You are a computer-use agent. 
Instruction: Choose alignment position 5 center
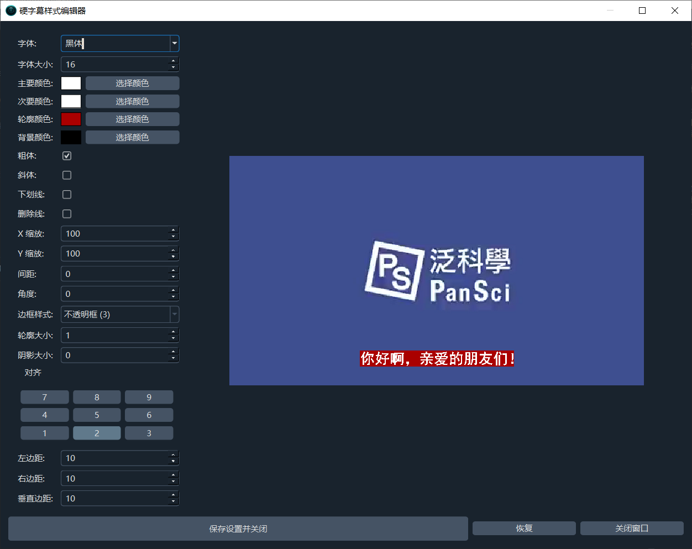(97, 415)
